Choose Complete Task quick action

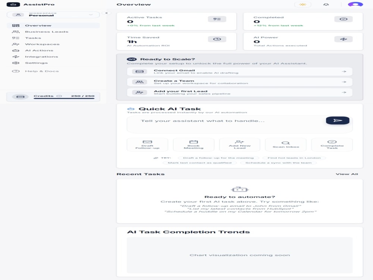click(x=332, y=144)
